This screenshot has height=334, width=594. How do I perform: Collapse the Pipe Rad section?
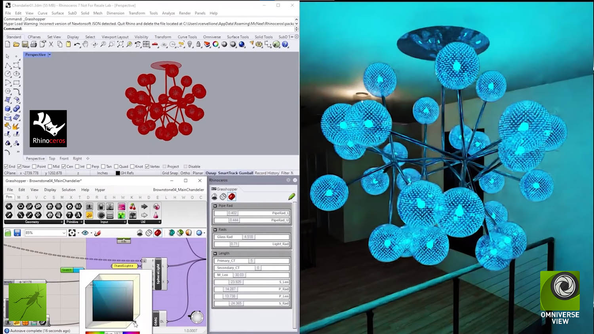pyautogui.click(x=215, y=206)
